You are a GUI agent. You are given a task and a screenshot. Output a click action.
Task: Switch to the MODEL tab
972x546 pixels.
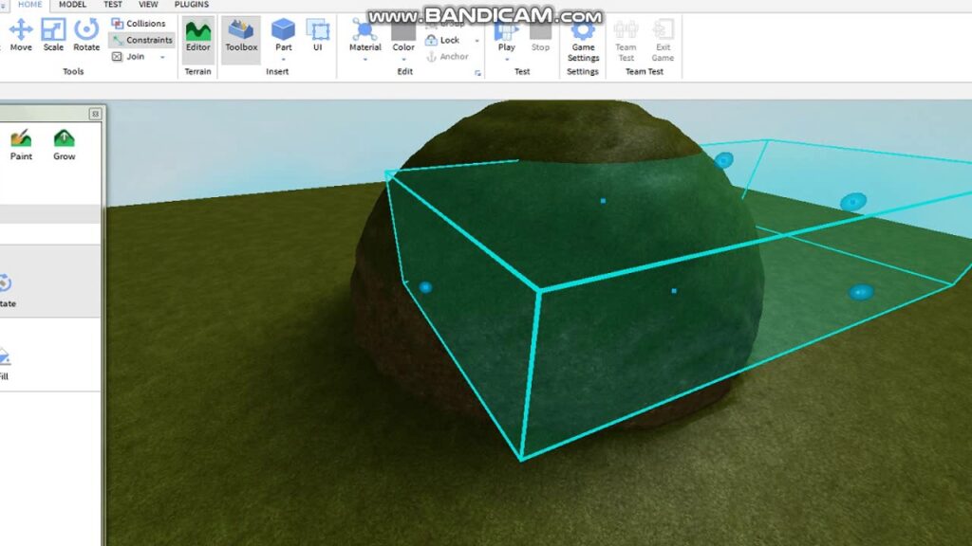tap(72, 5)
